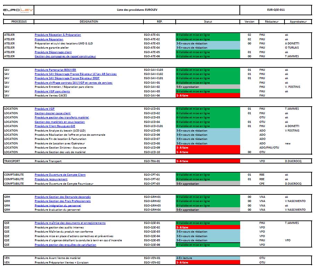This screenshot has height=268, width=315.
Task: Open the Procédure Dépannage client link
Action: (x=53, y=52)
